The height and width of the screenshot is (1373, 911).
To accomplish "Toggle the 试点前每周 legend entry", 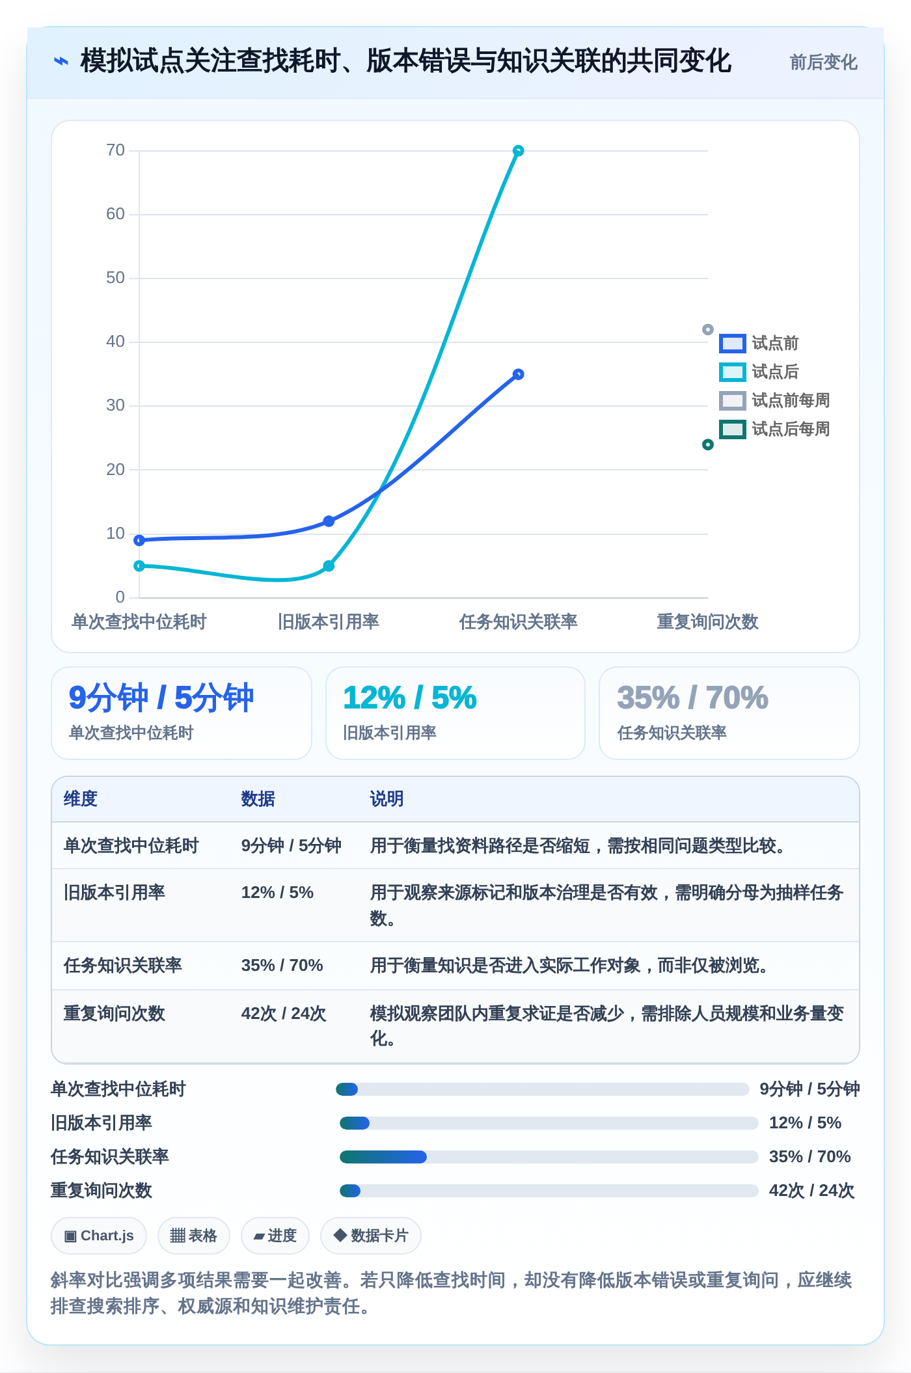I will [x=774, y=400].
